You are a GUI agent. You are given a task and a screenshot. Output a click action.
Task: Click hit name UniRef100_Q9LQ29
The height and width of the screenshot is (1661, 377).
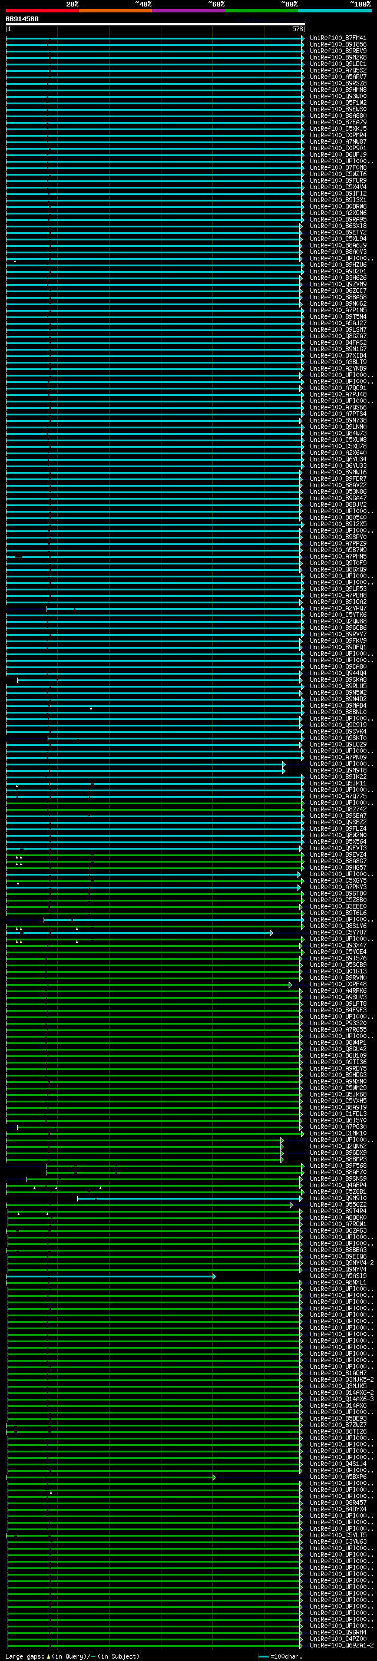(x=338, y=744)
